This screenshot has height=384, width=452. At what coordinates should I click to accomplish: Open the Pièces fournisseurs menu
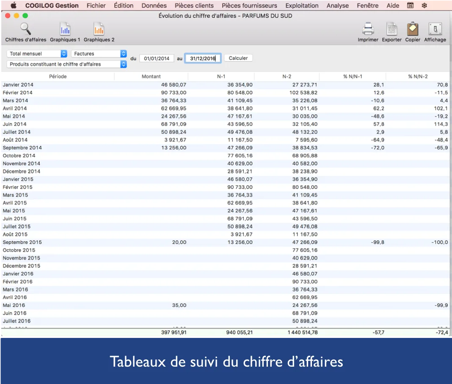[x=249, y=5]
